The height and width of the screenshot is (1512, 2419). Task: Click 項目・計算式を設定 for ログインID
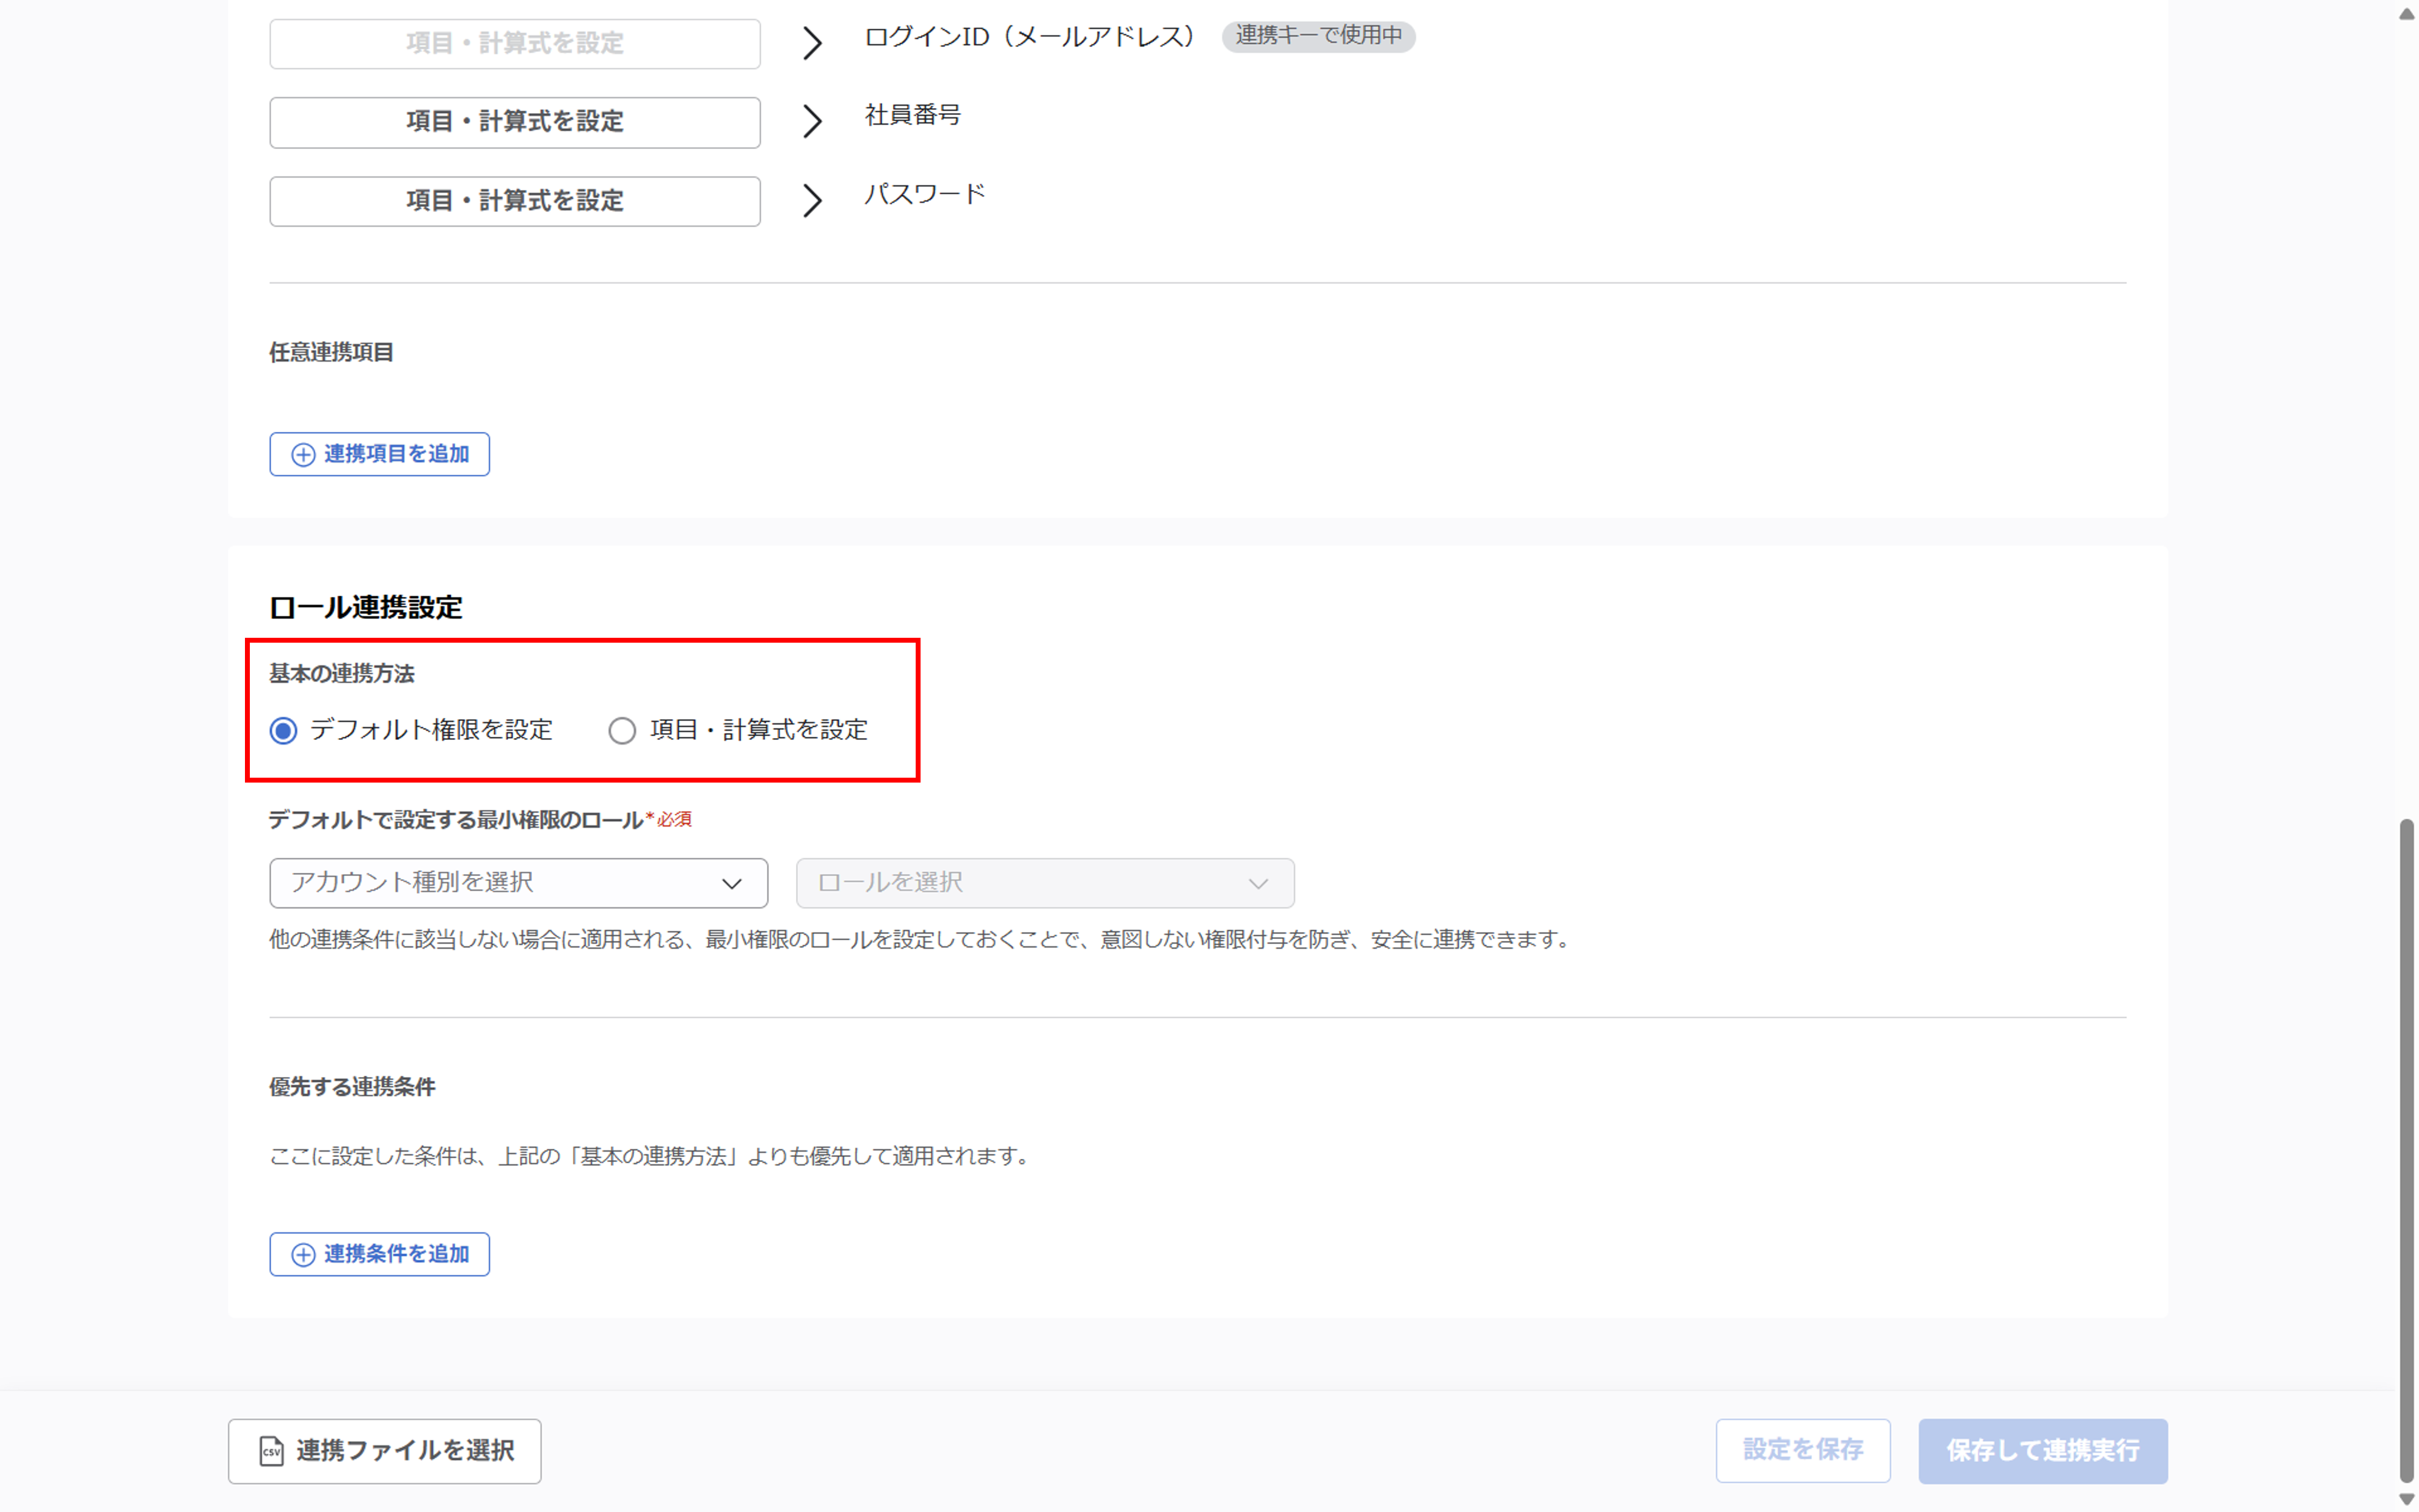pos(515,43)
